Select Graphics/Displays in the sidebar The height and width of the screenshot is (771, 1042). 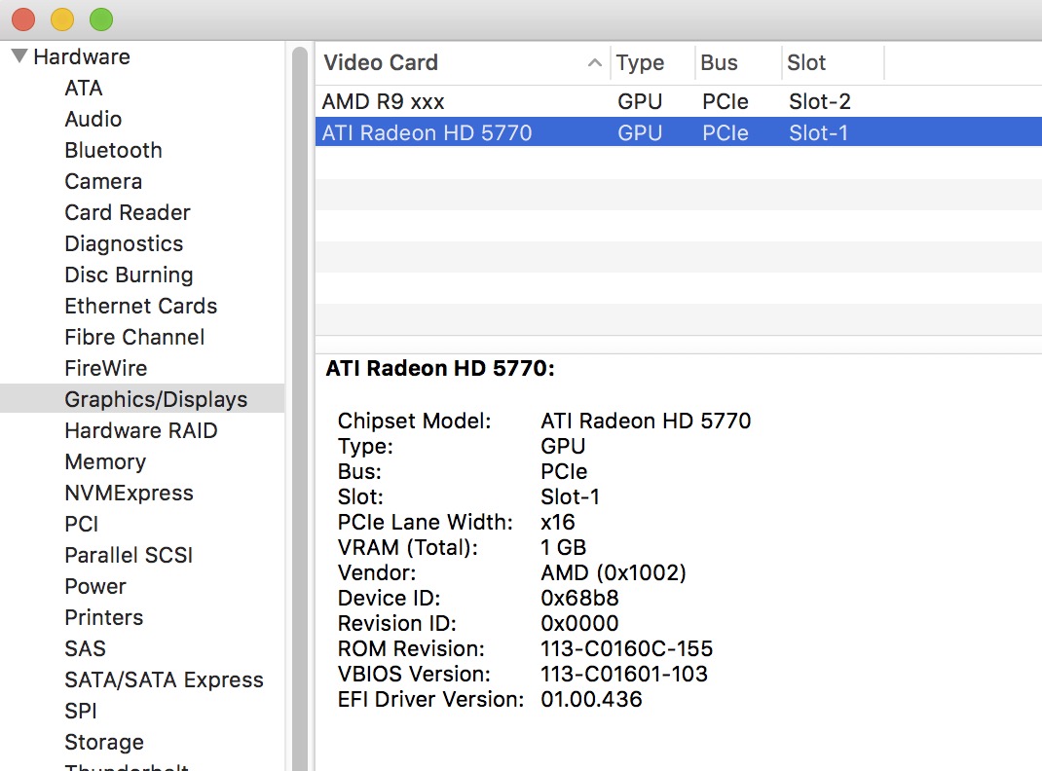click(x=142, y=398)
